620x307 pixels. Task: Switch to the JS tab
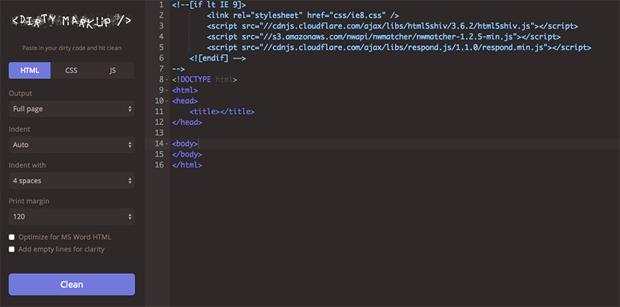[113, 71]
